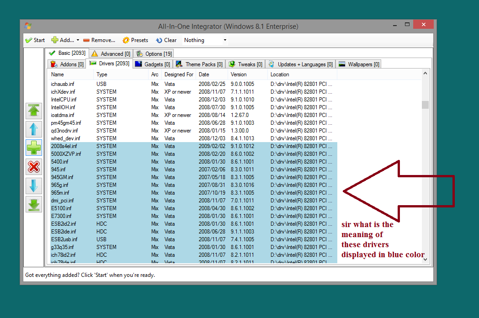Select the E5100.inf driver row

click(x=194, y=208)
